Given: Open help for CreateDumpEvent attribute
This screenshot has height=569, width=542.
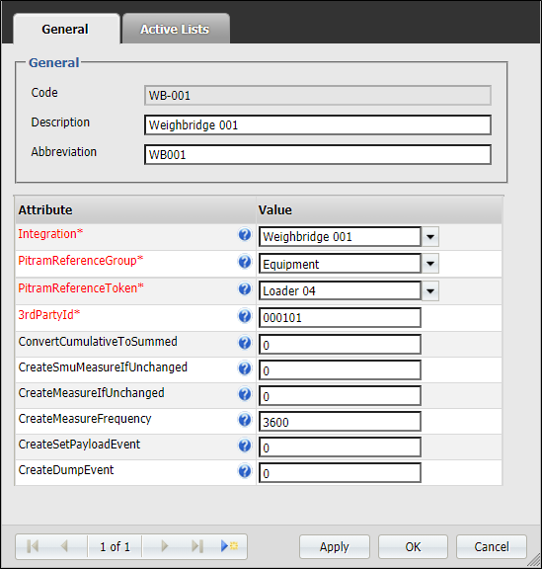Looking at the screenshot, I should click(x=245, y=471).
